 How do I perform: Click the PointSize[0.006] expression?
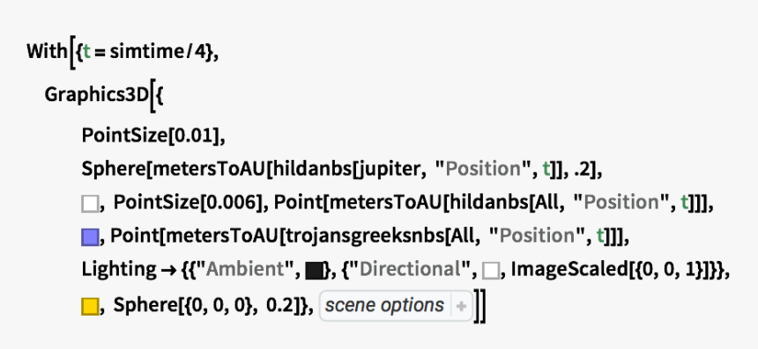tap(190, 202)
